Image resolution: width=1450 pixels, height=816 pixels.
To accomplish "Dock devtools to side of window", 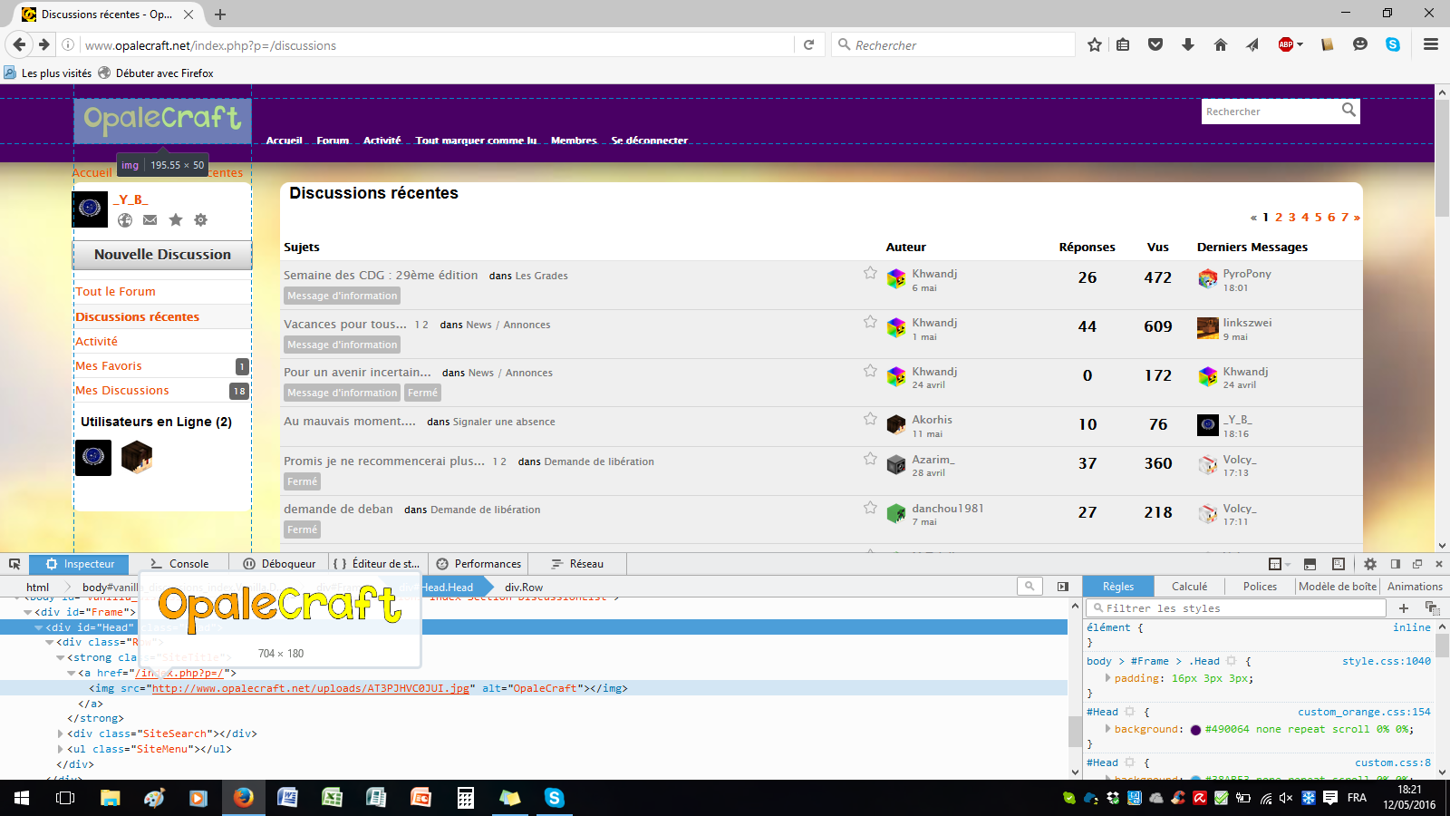I will point(1396,564).
